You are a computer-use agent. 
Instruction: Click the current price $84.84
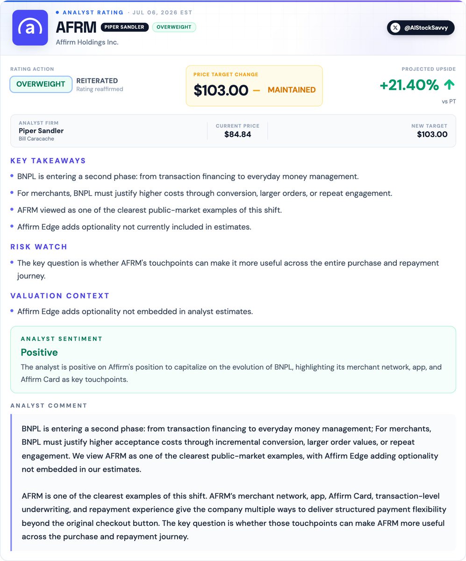[x=237, y=135]
